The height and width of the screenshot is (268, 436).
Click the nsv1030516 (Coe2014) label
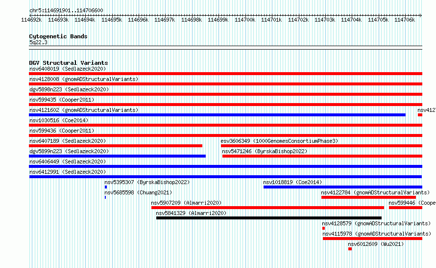pyautogui.click(x=59, y=120)
